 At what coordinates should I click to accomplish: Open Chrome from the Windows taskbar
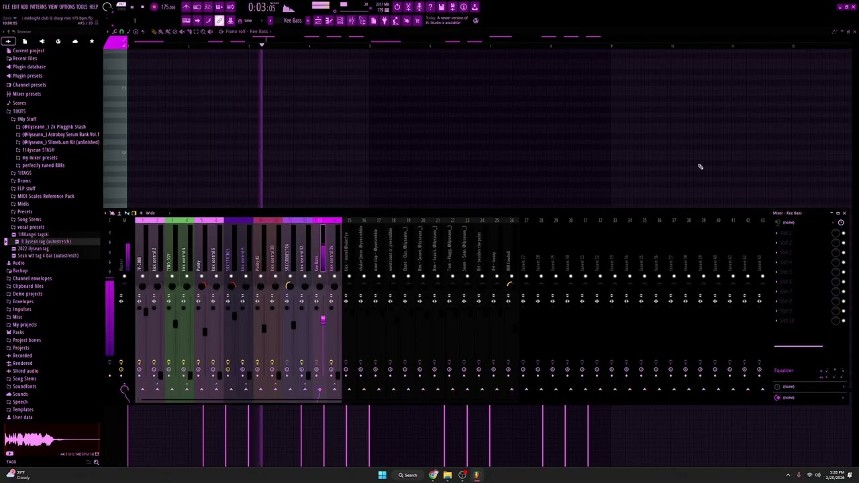[434, 475]
